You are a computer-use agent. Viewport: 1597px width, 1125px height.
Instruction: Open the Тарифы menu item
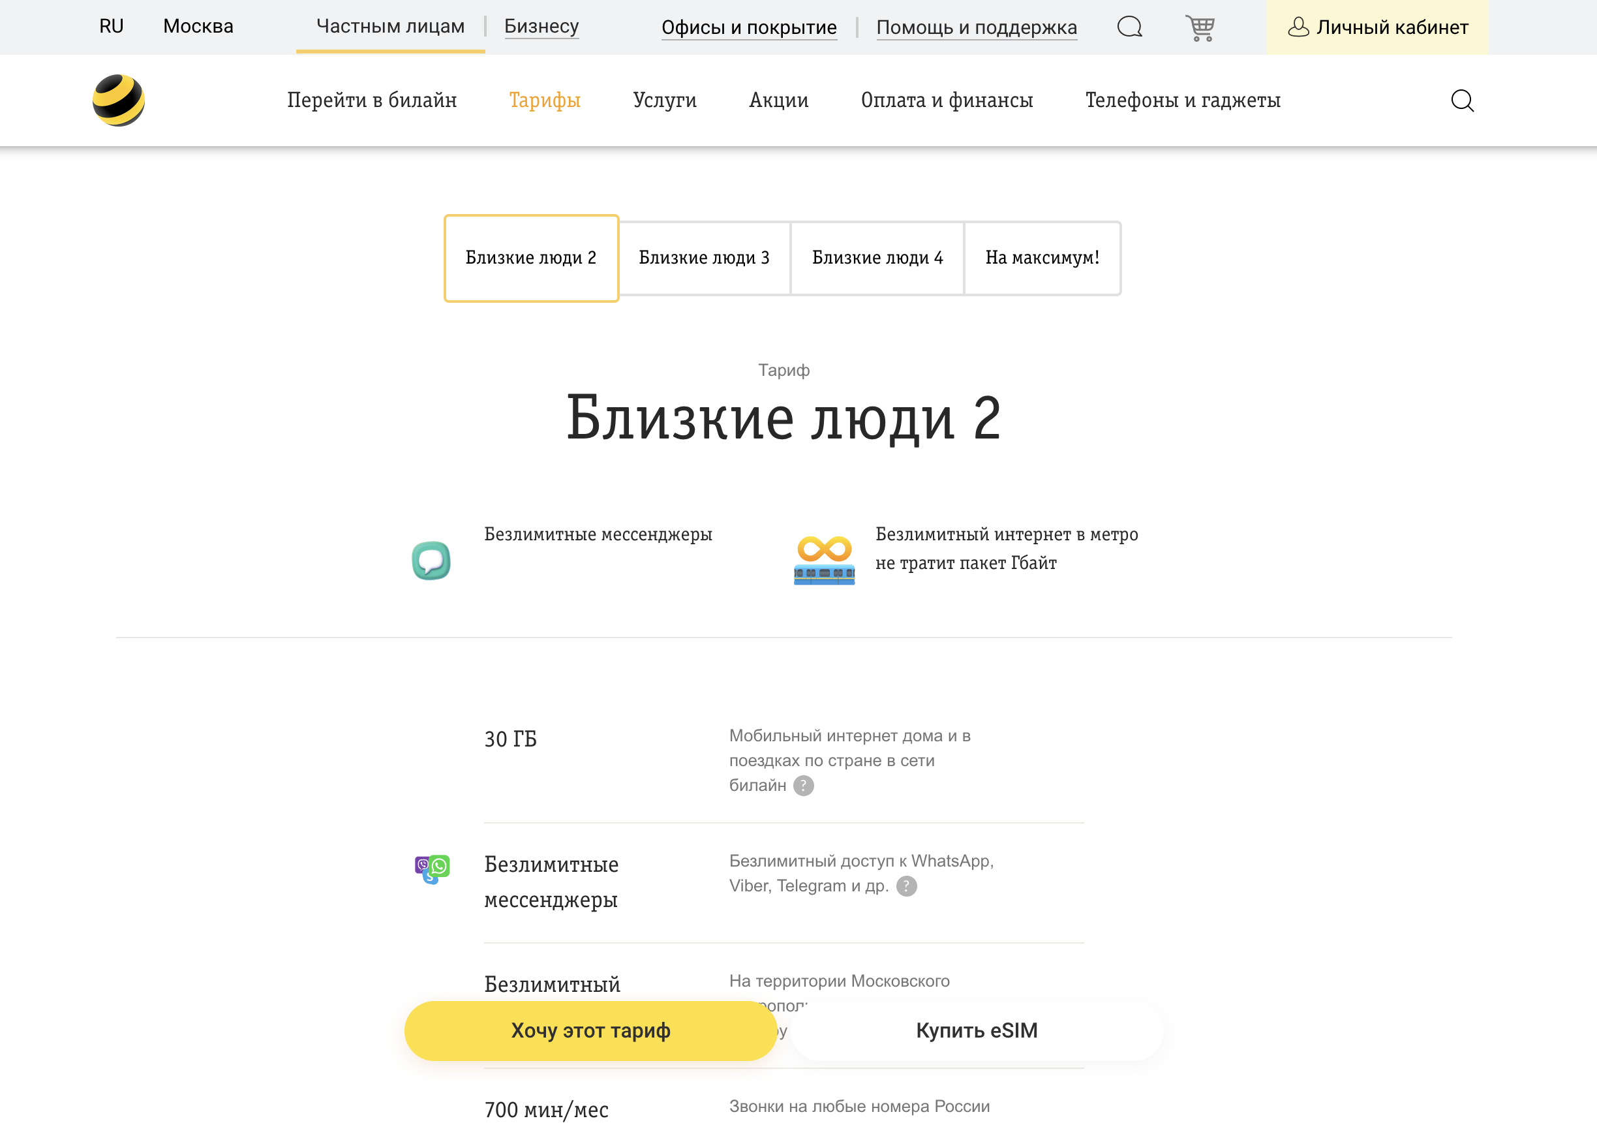545,100
